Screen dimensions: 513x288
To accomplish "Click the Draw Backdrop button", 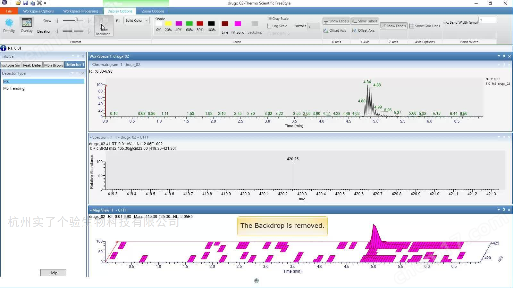I will [x=103, y=26].
